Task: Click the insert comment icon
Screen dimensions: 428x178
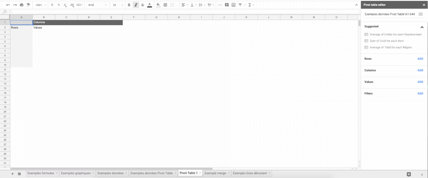Action: [227, 5]
